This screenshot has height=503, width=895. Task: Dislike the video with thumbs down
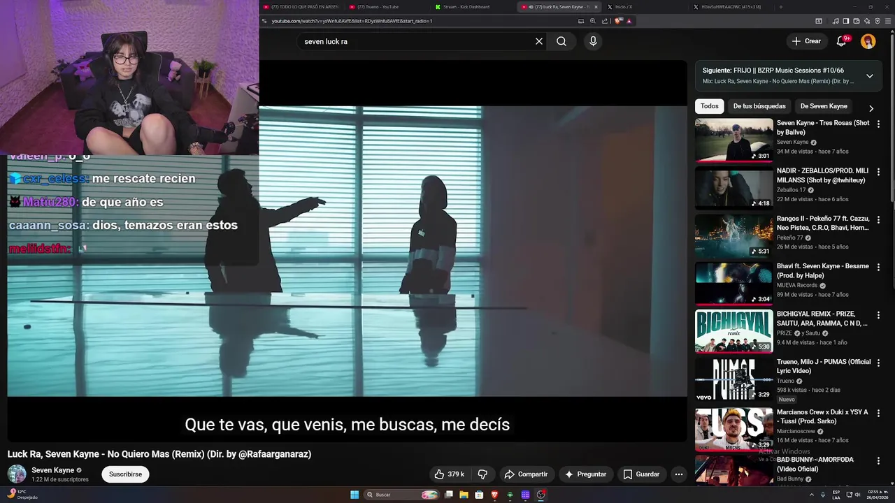482,474
